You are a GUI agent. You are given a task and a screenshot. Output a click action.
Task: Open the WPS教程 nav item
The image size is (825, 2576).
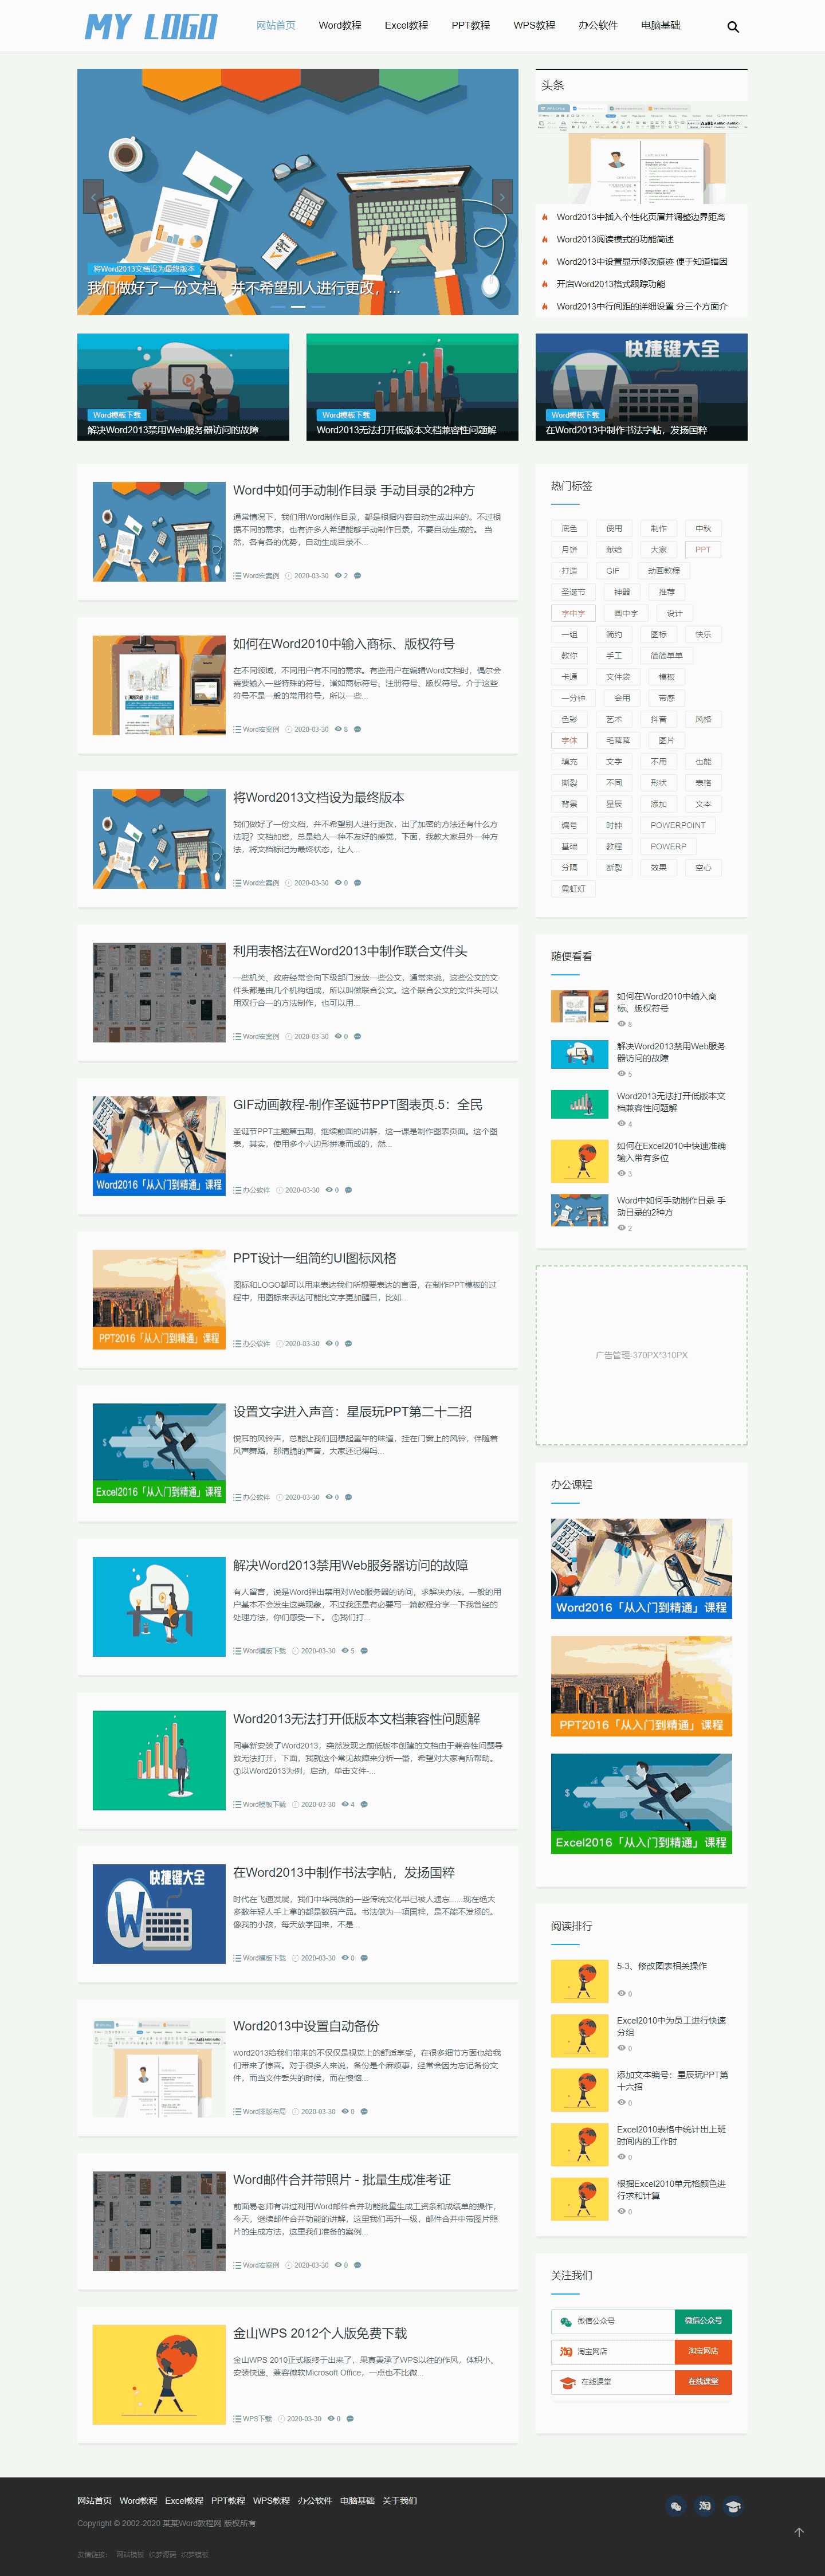534,25
